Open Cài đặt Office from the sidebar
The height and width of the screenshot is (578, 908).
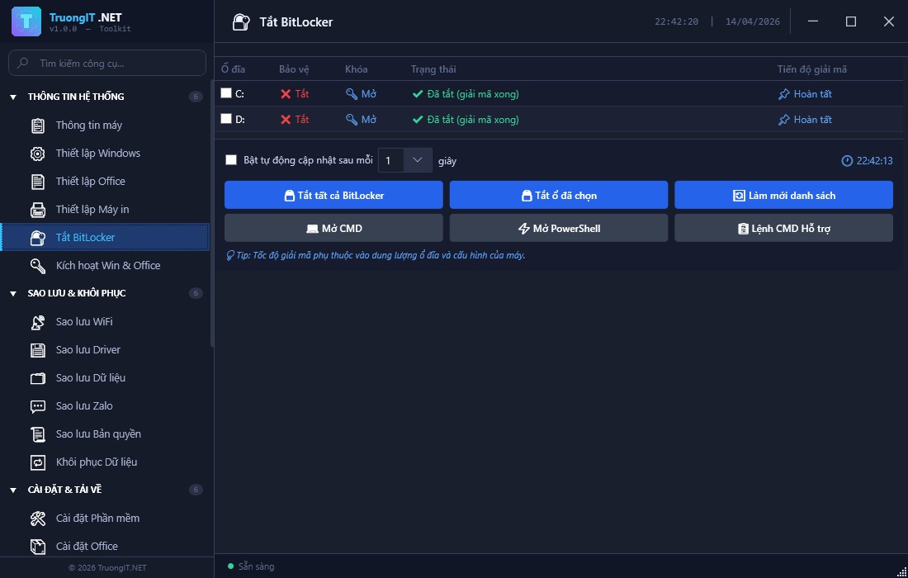87,546
